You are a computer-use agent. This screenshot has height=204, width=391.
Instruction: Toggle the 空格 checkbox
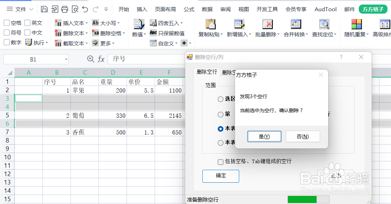pyautogui.click(x=7, y=23)
